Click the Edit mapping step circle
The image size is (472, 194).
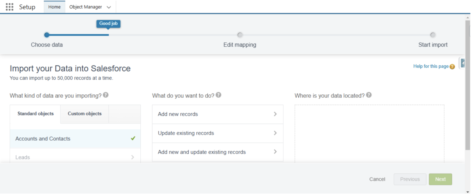240,35
